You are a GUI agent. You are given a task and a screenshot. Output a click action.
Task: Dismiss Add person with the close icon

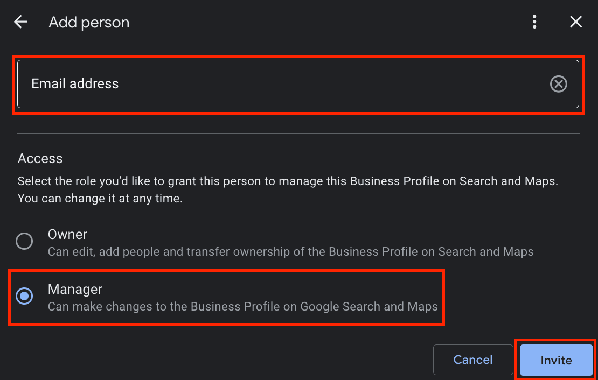[576, 22]
